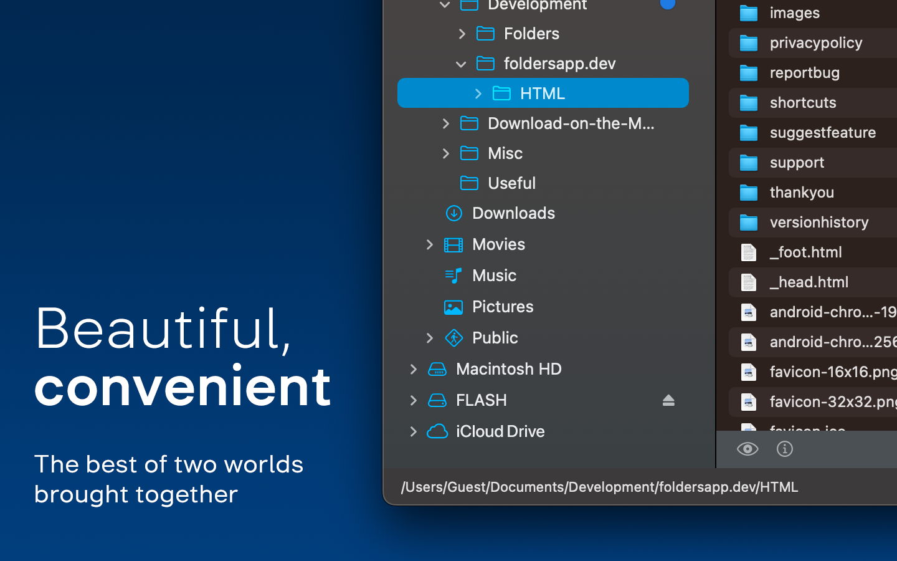The image size is (897, 561).
Task: Open the info icon at panel bottom
Action: click(785, 449)
